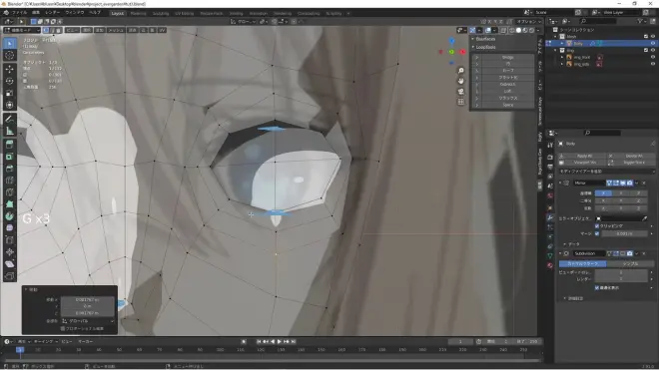The width and height of the screenshot is (659, 370).
Task: Open the Edit Mode dropdown
Action: [22, 30]
